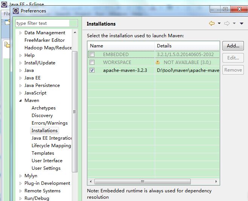Expand the Data Management tree node
248x201 pixels.
(20, 33)
